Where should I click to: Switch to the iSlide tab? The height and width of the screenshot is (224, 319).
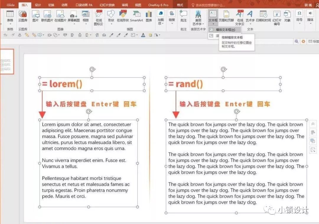[11, 5]
